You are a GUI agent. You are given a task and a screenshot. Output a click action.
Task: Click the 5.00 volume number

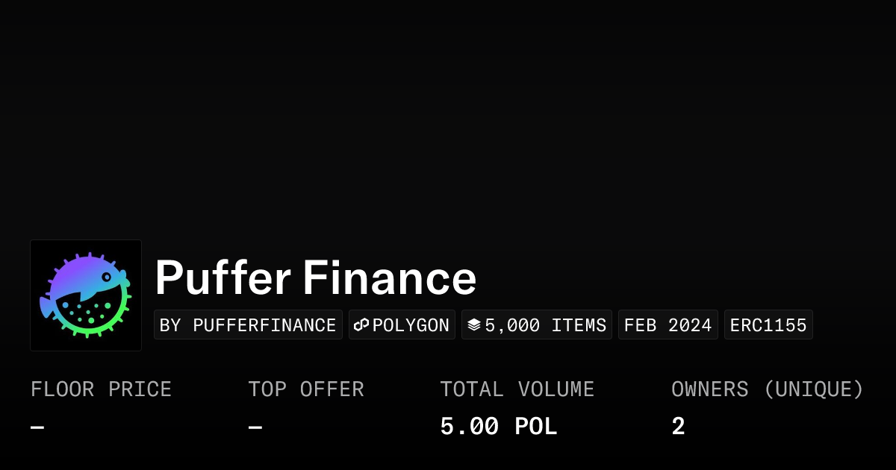click(x=469, y=427)
